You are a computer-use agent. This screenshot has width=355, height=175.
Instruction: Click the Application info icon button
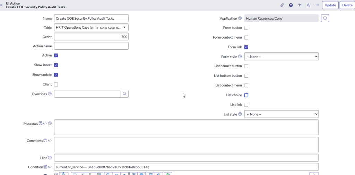[325, 18]
